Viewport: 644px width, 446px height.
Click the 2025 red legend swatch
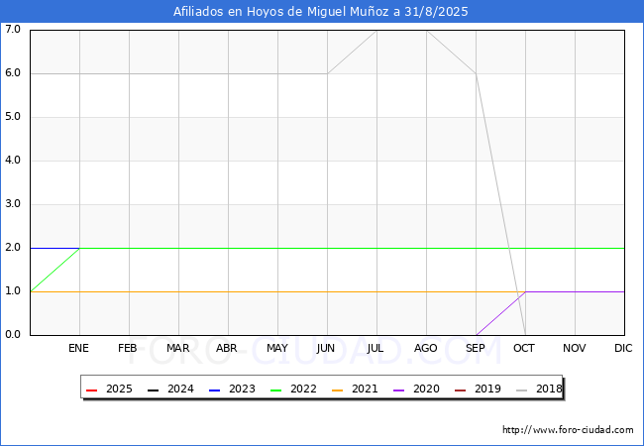coord(92,390)
